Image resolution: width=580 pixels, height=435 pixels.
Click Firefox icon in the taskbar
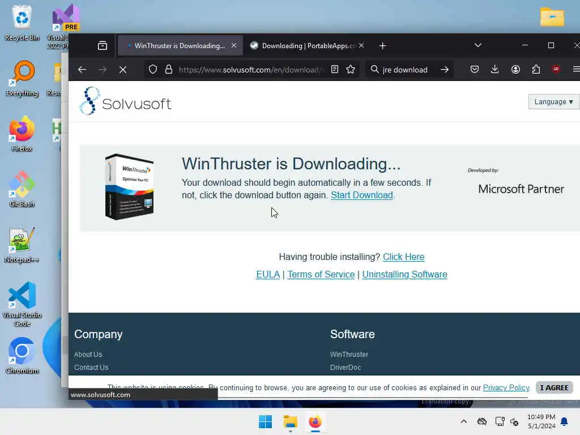pyautogui.click(x=315, y=421)
